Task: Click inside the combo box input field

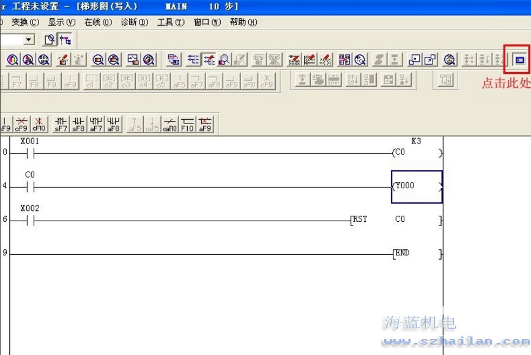Action: tap(12, 39)
